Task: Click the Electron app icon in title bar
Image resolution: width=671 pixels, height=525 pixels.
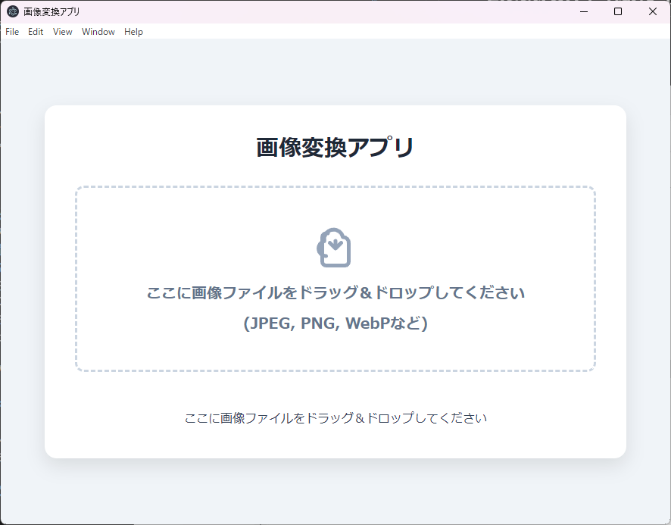Action: [13, 11]
